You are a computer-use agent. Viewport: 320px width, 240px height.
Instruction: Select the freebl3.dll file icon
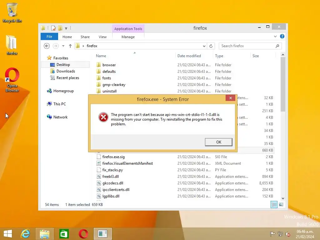click(x=99, y=176)
